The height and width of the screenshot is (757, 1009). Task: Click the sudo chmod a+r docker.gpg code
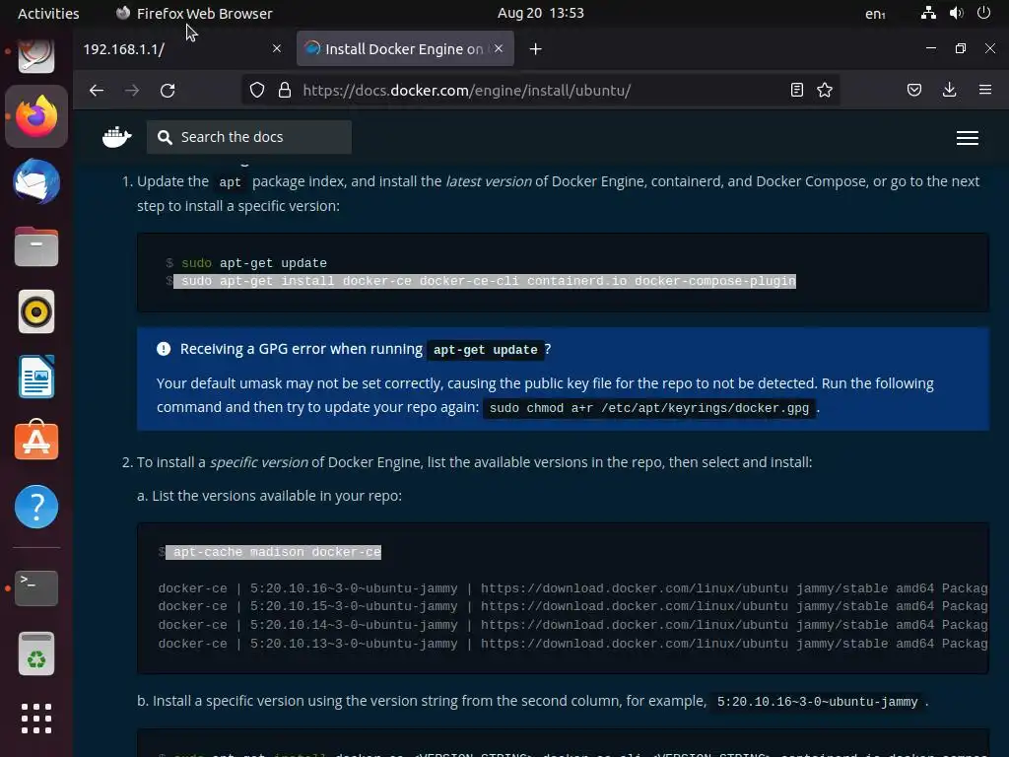coord(649,408)
